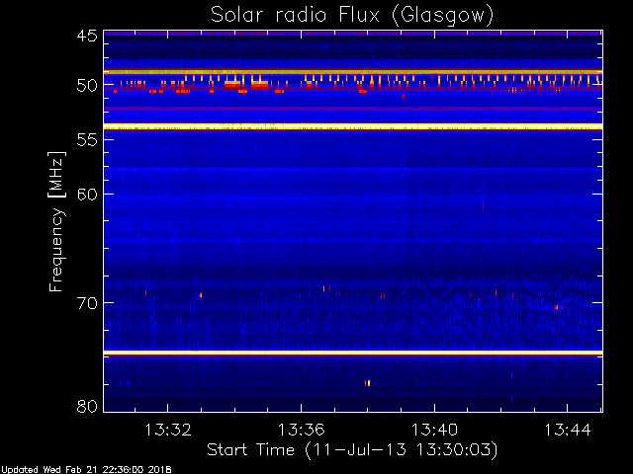633x474 pixels.
Task: Select the 'Frequency [MHz]' axis label
Action: pos(56,221)
